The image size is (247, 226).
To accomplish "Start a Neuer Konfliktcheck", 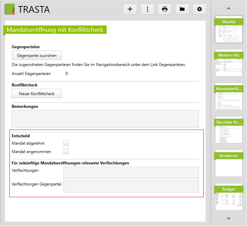I will pyautogui.click(x=37, y=94).
